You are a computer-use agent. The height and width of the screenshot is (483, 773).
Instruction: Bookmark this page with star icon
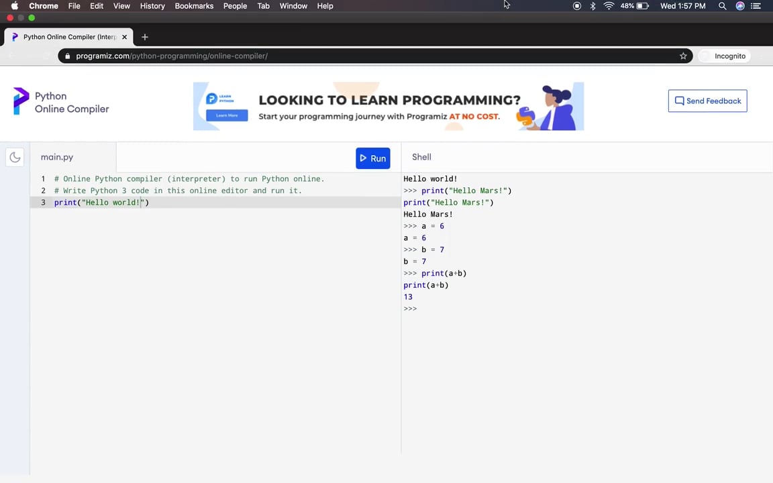683,56
